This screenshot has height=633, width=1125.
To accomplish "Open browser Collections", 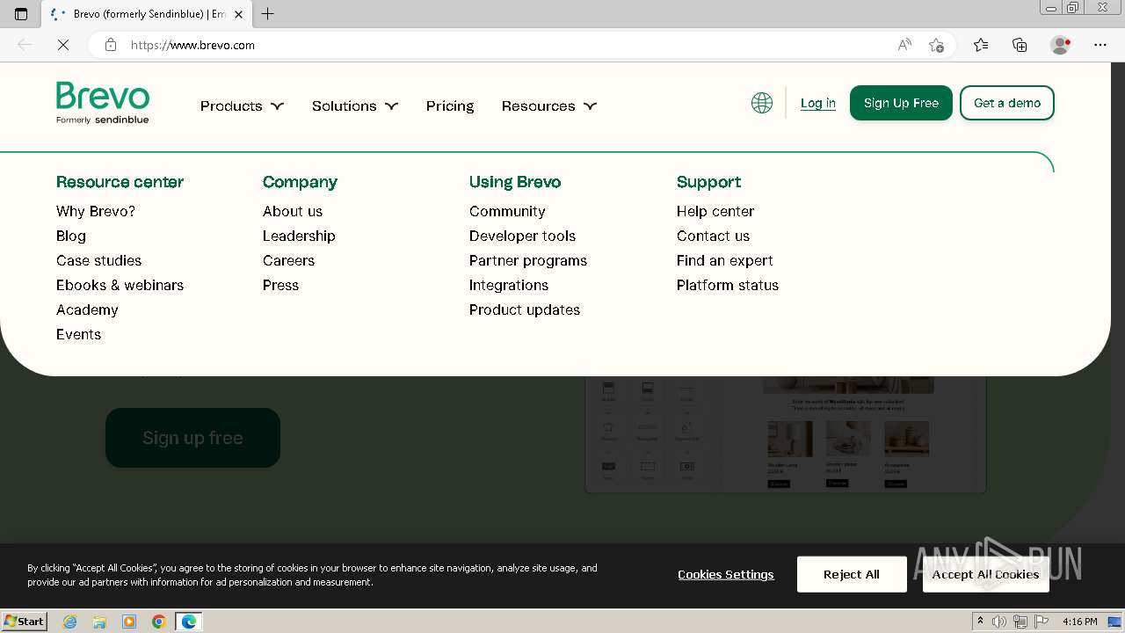I will point(1020,45).
